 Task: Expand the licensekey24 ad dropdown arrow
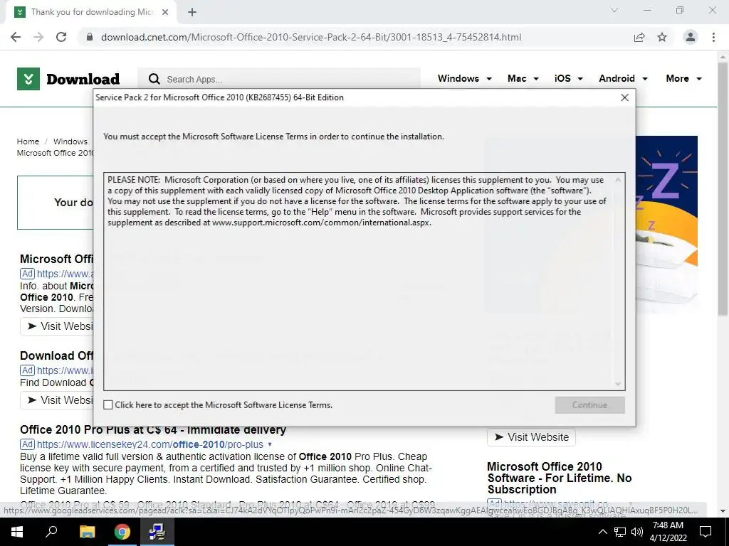click(270, 445)
